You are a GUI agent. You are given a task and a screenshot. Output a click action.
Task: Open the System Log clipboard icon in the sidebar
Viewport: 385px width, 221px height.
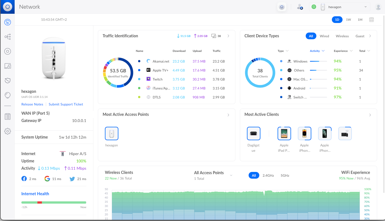(8, 116)
